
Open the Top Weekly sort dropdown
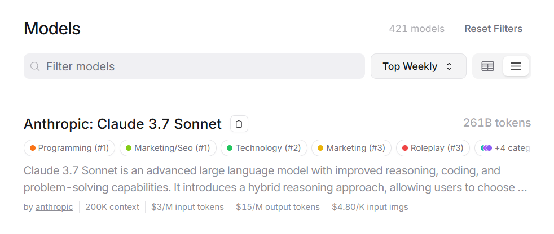[419, 66]
